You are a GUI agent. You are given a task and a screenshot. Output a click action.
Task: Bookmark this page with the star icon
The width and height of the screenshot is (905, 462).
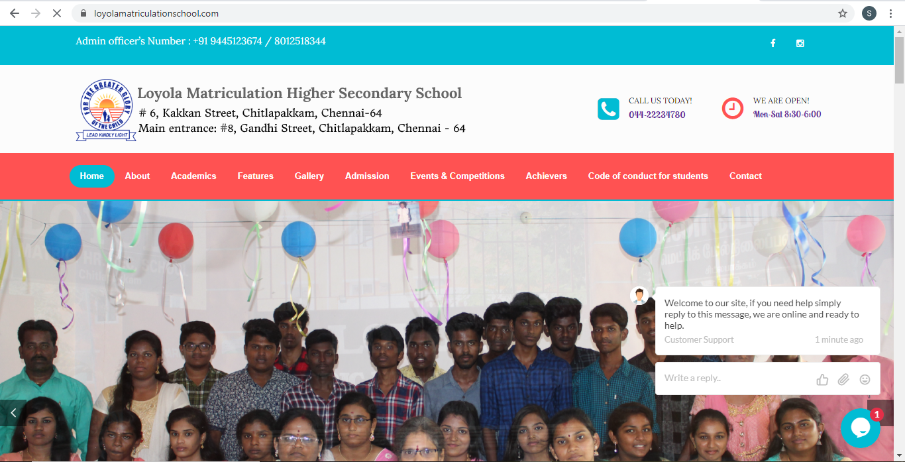[x=843, y=13]
